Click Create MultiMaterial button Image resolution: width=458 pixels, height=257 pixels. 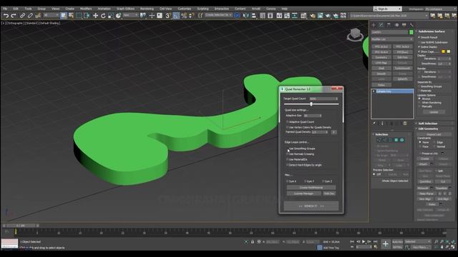pyautogui.click(x=311, y=188)
